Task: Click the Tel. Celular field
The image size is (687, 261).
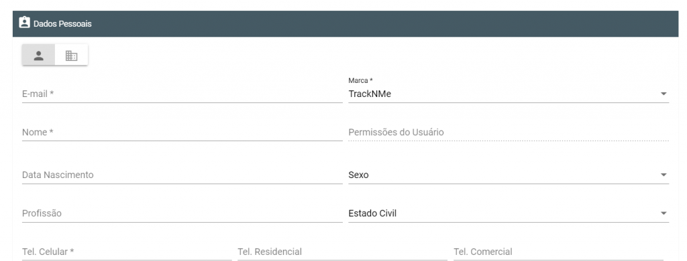Action: [x=127, y=252]
